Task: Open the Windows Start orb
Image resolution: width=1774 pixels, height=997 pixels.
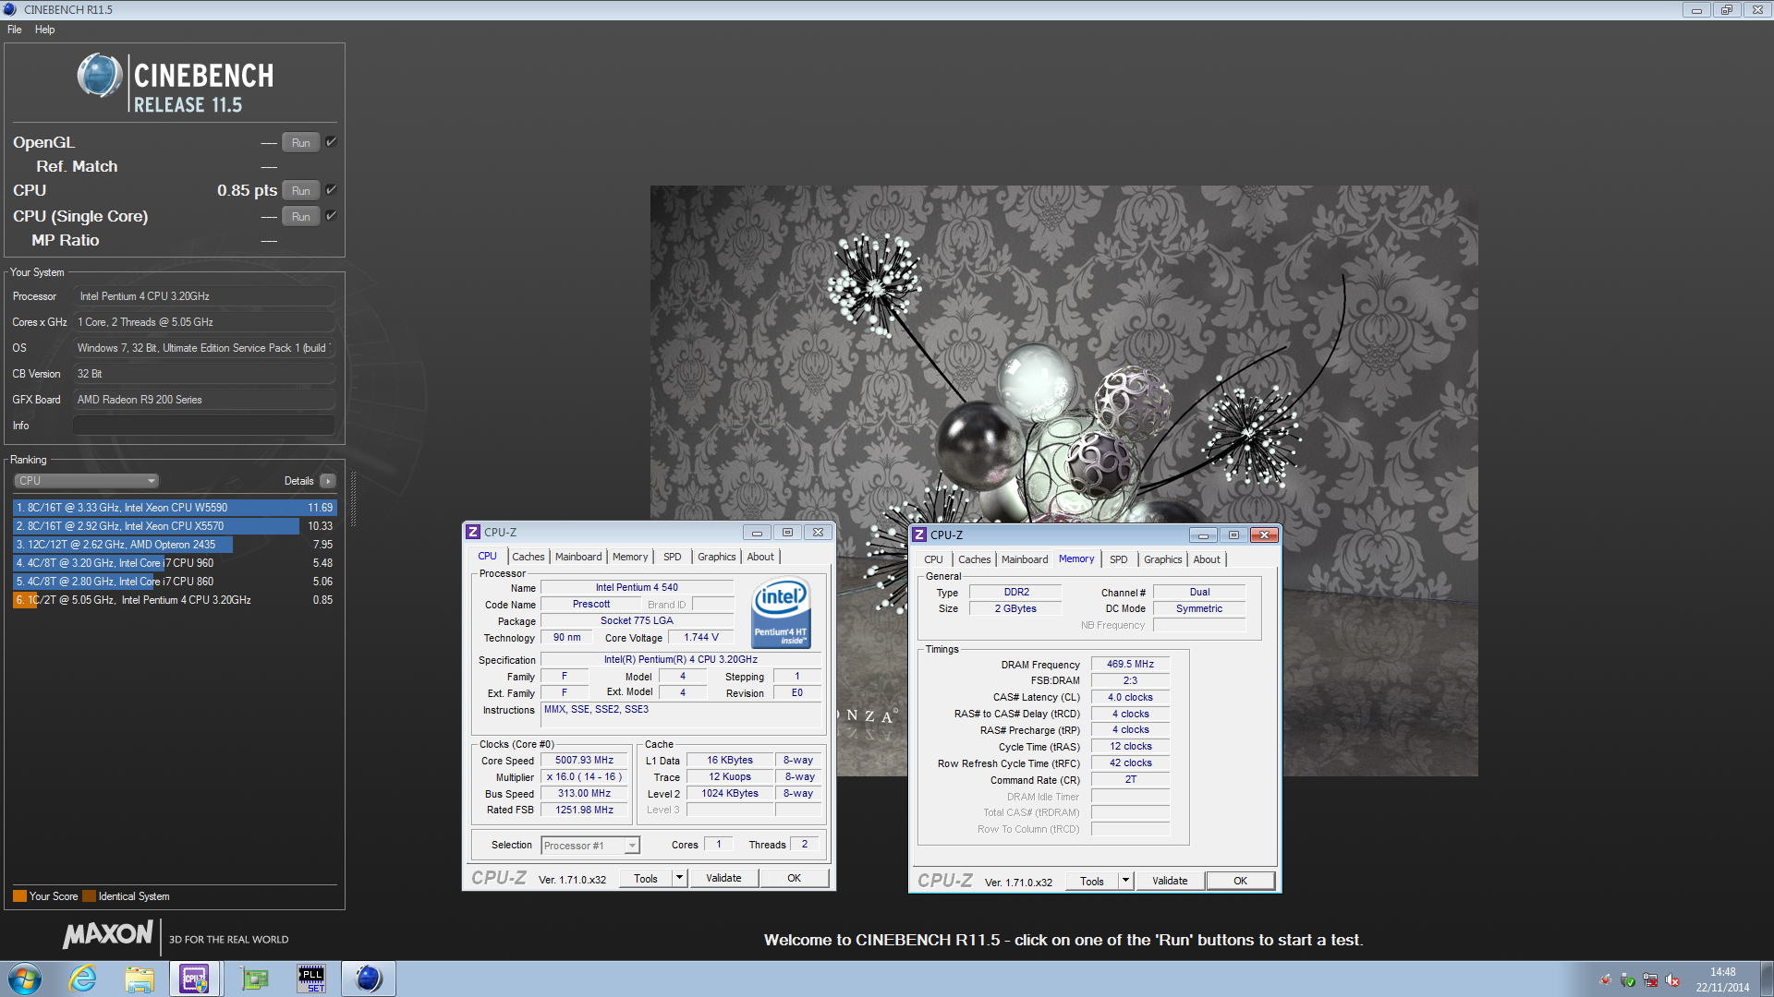Action: 25,979
